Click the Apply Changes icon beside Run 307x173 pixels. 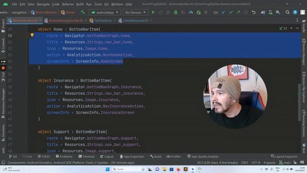161,12
